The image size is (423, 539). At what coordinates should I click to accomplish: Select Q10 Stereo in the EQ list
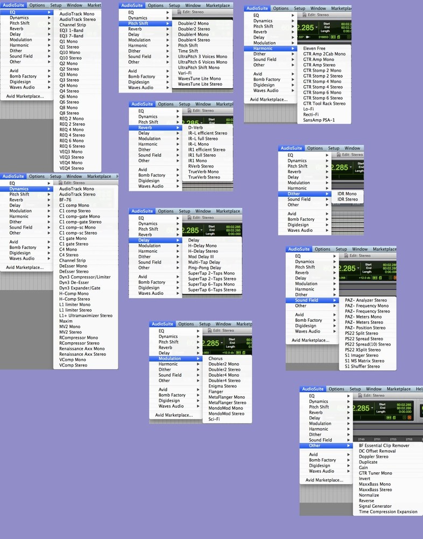click(70, 58)
